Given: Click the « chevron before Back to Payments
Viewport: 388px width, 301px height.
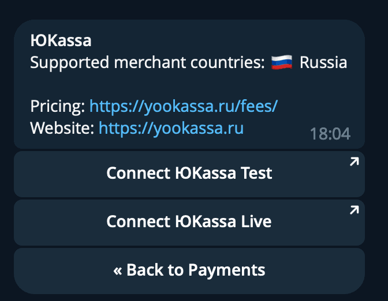Looking at the screenshot, I should [x=118, y=270].
